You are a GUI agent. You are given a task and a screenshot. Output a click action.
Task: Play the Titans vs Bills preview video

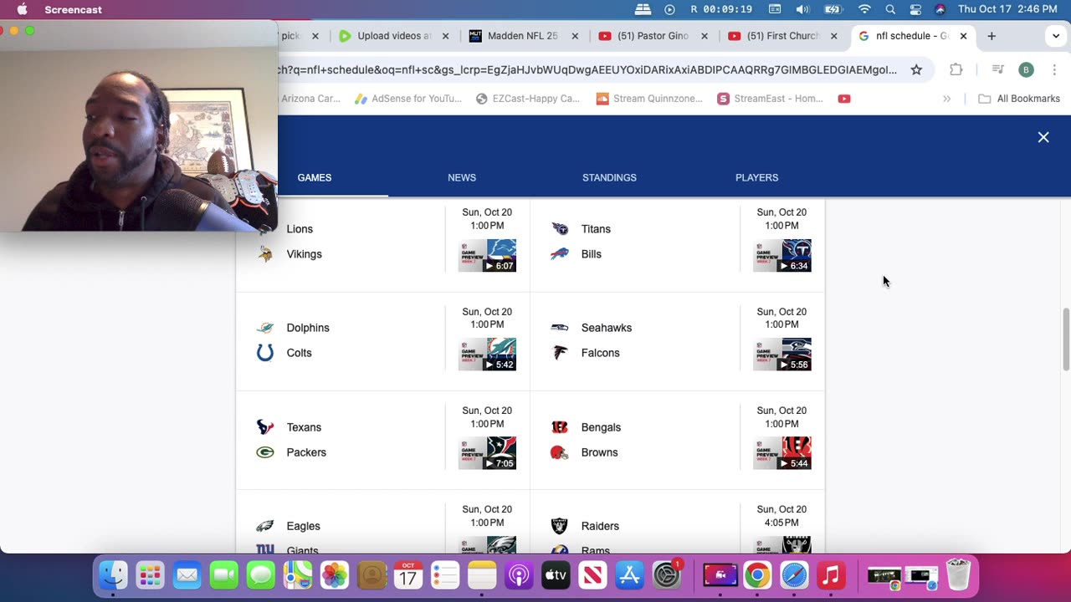[x=781, y=256]
